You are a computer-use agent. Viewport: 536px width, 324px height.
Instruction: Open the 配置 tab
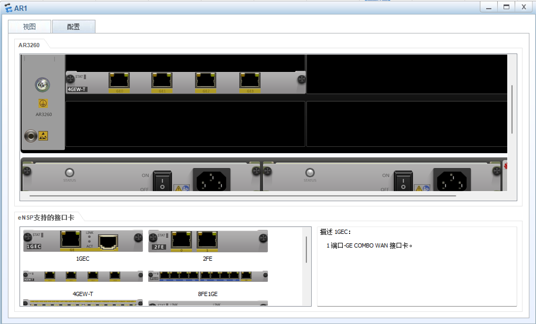tap(74, 27)
